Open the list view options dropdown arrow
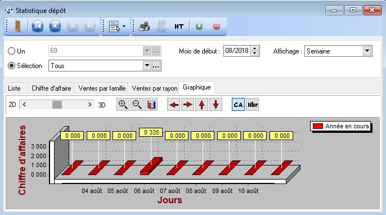The image size is (386, 215). 124,26
